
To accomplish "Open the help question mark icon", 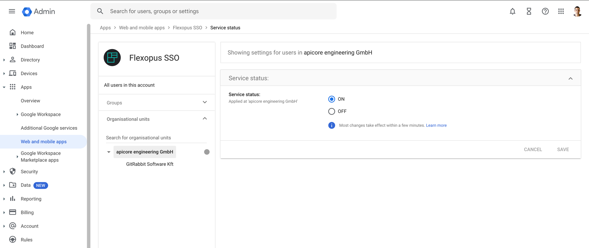I will pos(545,11).
